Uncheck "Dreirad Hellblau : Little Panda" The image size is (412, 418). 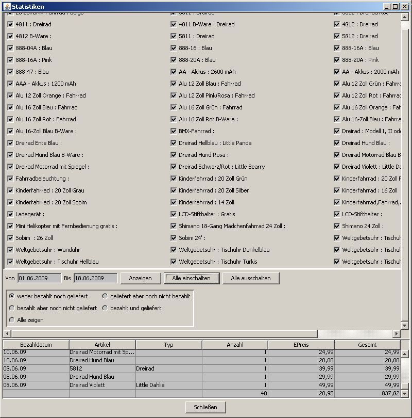[x=174, y=143]
